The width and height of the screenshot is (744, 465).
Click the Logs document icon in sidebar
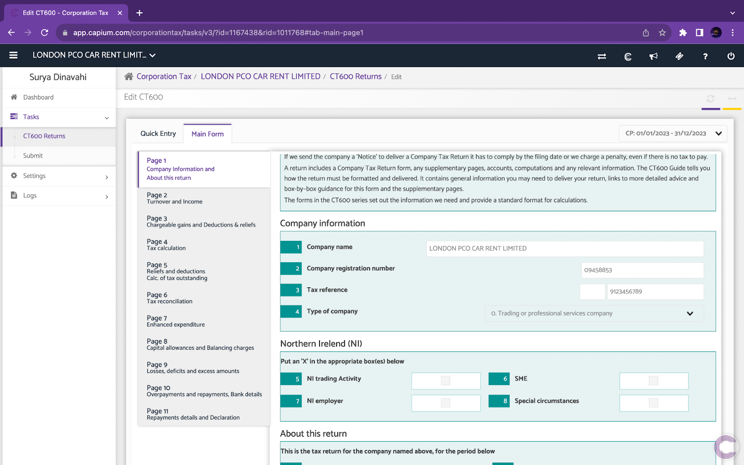pos(14,195)
